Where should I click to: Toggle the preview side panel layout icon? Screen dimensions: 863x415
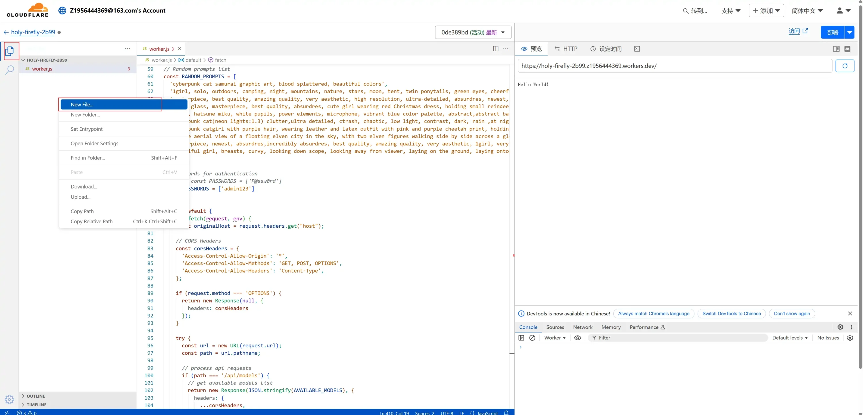(836, 49)
